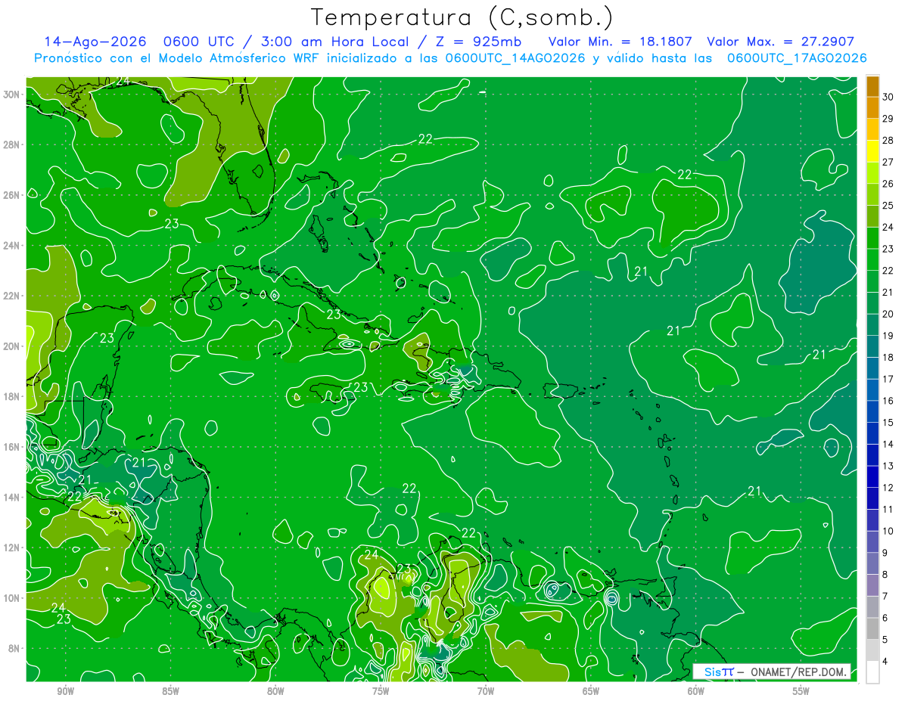908x701 pixels.
Task: Click the 30N latitude axis label
Action: [x=12, y=94]
